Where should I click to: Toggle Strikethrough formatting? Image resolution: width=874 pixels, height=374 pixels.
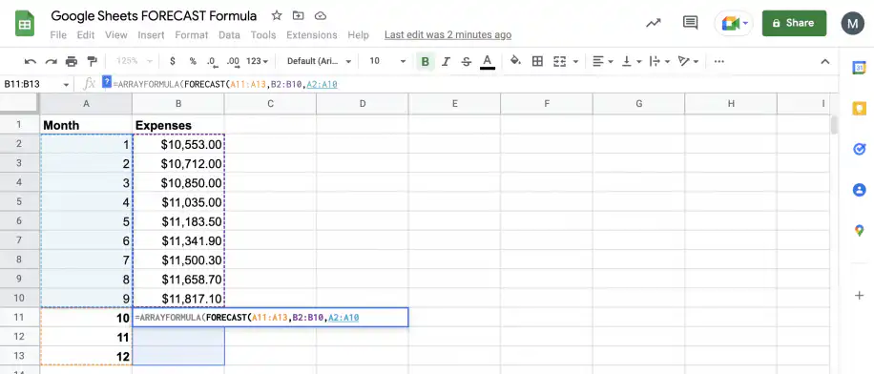point(467,61)
